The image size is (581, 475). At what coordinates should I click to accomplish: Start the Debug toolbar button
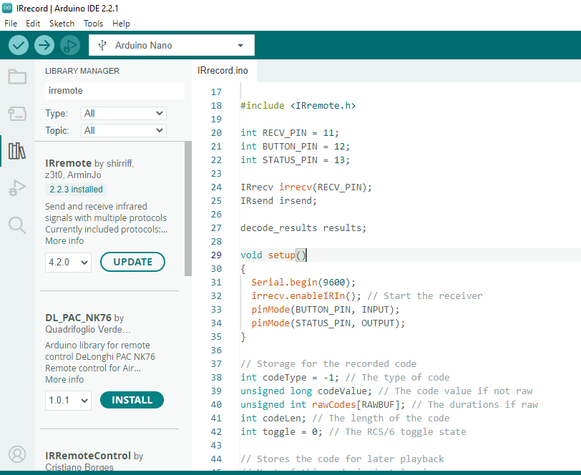[x=70, y=45]
